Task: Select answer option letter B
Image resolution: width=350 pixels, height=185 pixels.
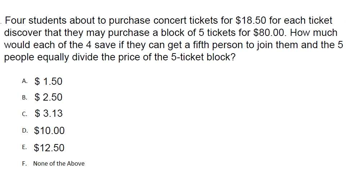Action: [x=24, y=98]
